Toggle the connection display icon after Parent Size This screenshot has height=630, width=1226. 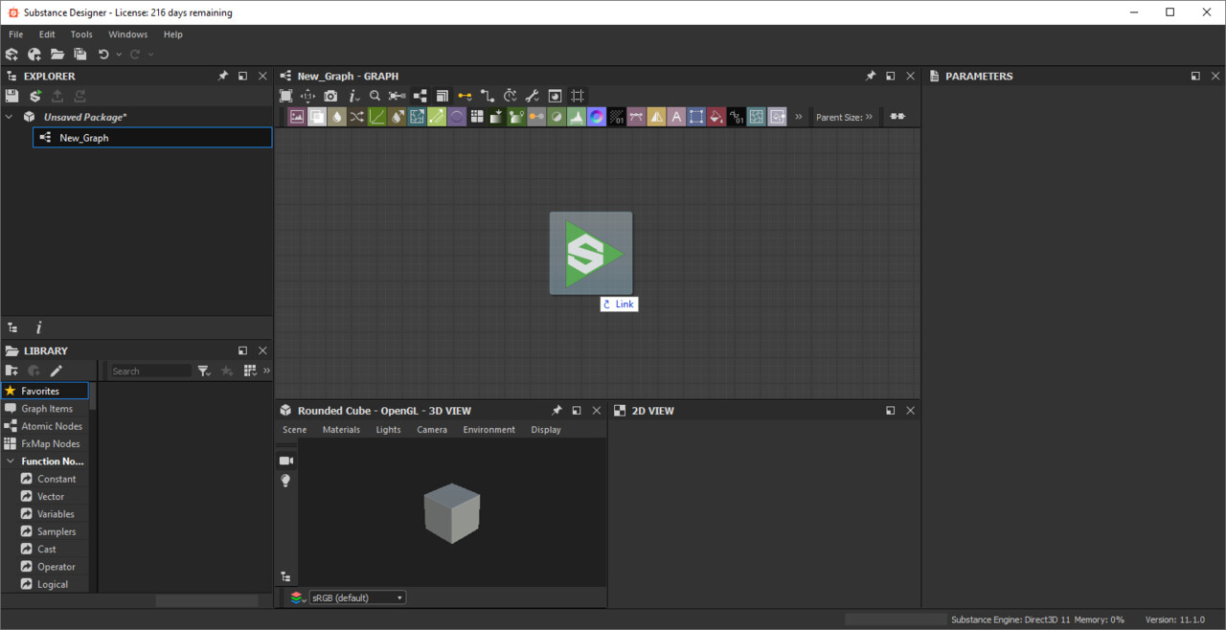(x=897, y=117)
